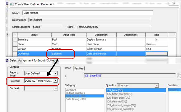Select tDS_base(DQ) in Quantity list
Viewport: 181px width, 112px height.
(x=136, y=90)
